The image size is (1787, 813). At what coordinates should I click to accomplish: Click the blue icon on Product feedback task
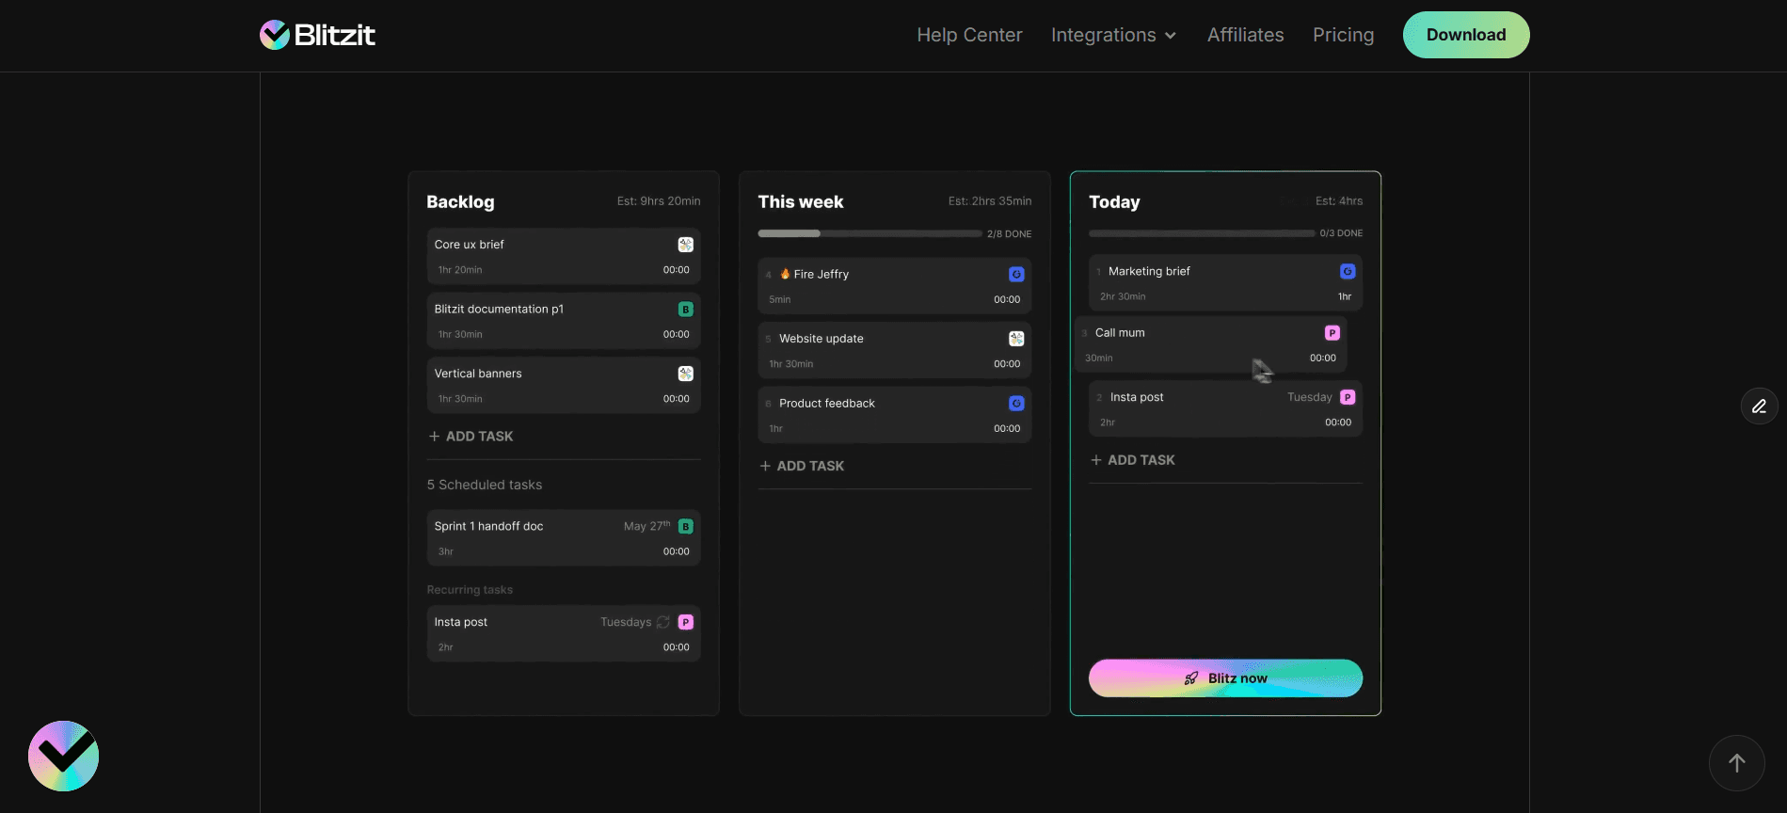click(1016, 404)
